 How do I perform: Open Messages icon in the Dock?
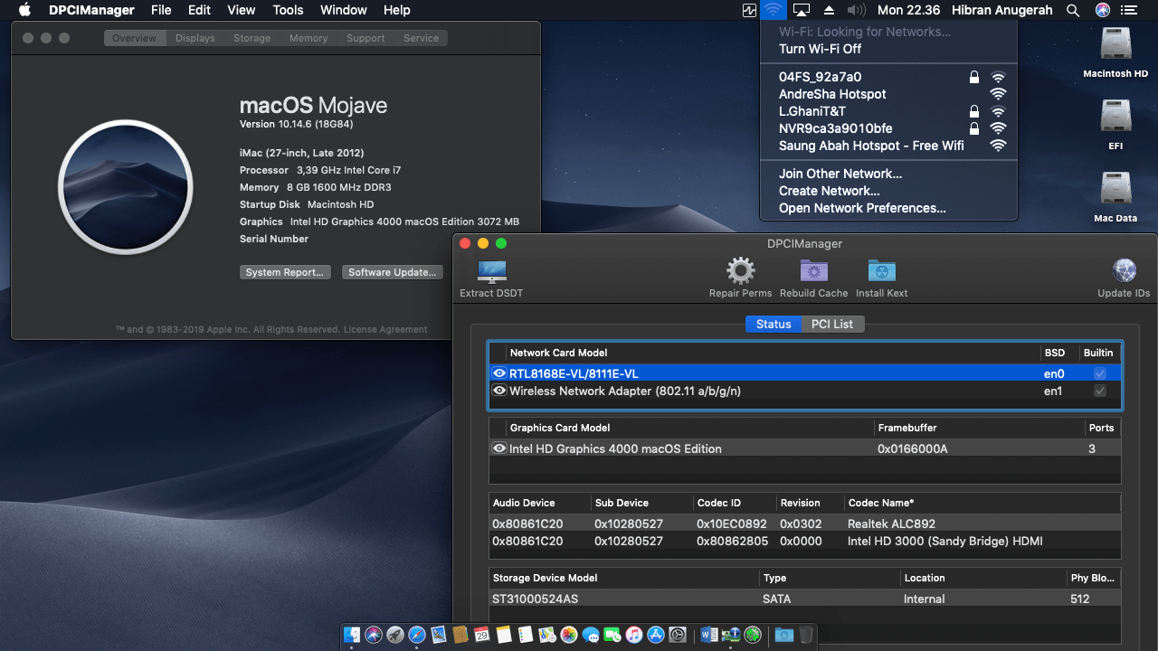pos(591,635)
